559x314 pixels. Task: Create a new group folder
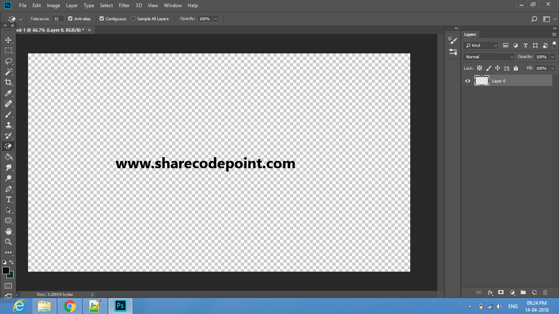click(x=523, y=293)
